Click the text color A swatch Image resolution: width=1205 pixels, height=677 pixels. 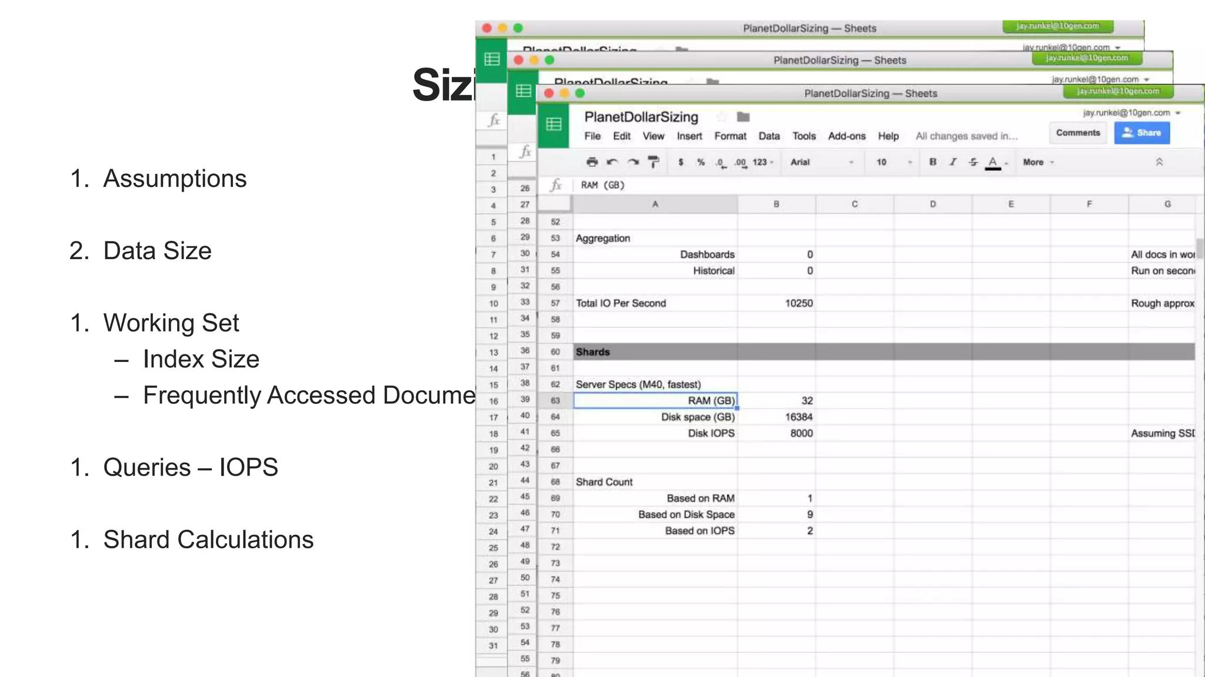pos(993,162)
